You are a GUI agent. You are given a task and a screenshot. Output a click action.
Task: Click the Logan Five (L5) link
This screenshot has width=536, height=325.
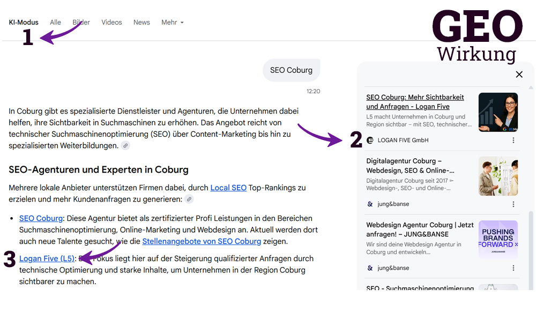(x=46, y=258)
